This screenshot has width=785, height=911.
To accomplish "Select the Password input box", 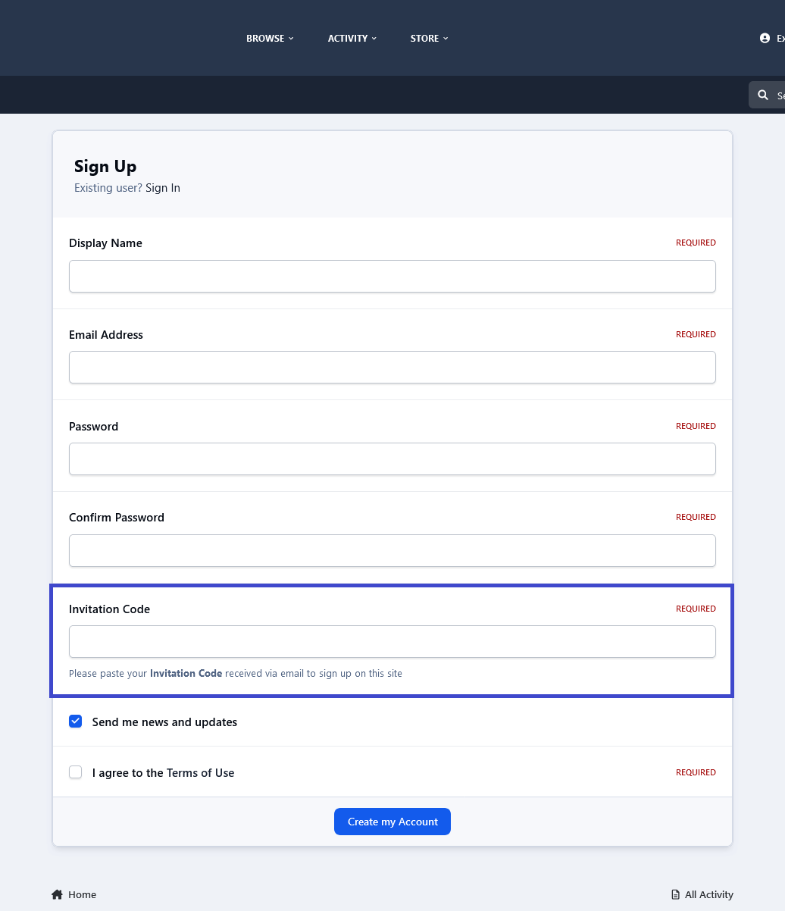I will pos(392,459).
